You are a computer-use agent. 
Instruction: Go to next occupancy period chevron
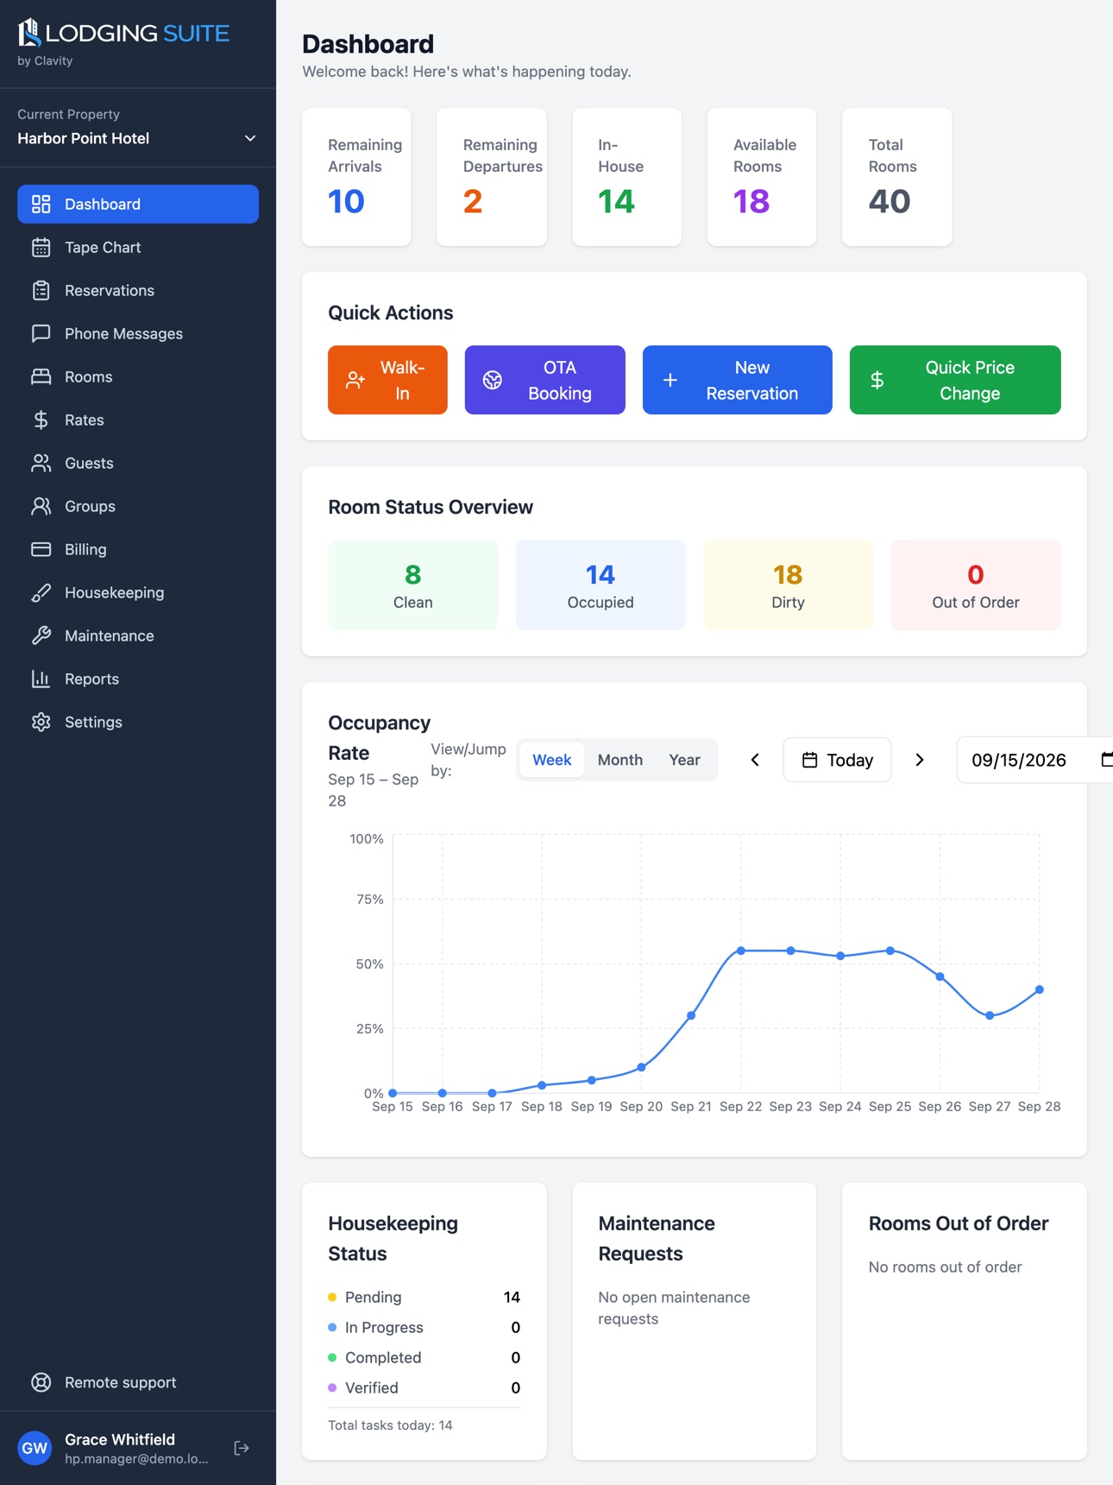pyautogui.click(x=920, y=760)
